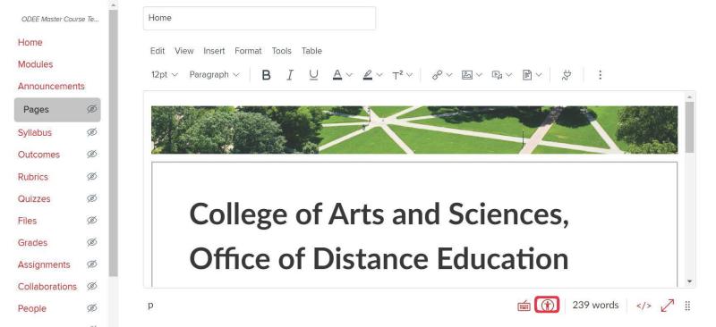Click the upload media icon

coord(497,75)
